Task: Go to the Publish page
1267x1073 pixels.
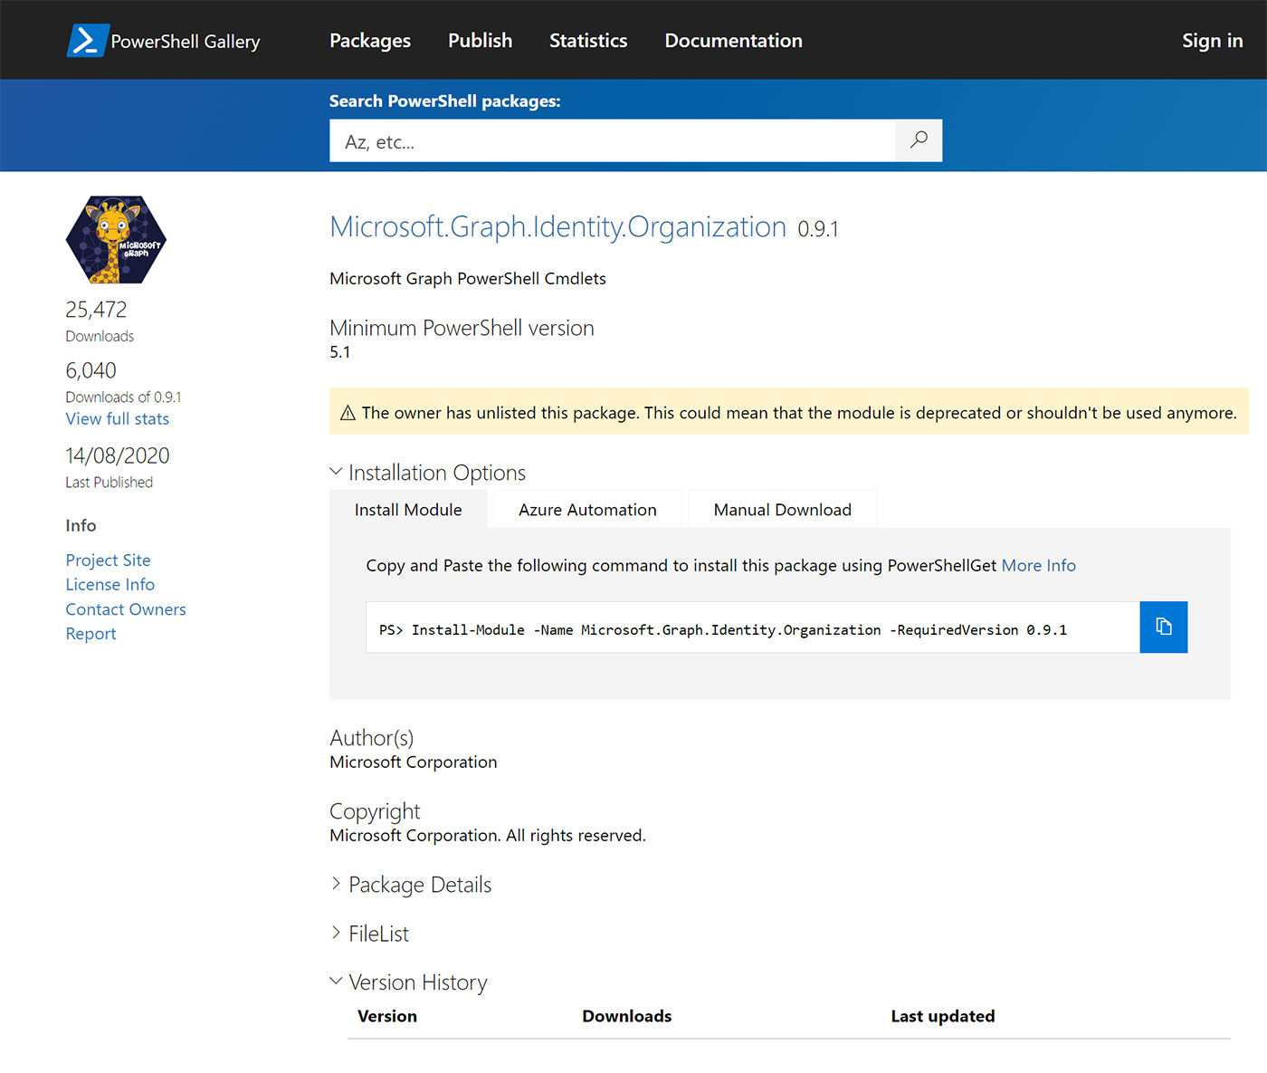Action: [x=480, y=41]
